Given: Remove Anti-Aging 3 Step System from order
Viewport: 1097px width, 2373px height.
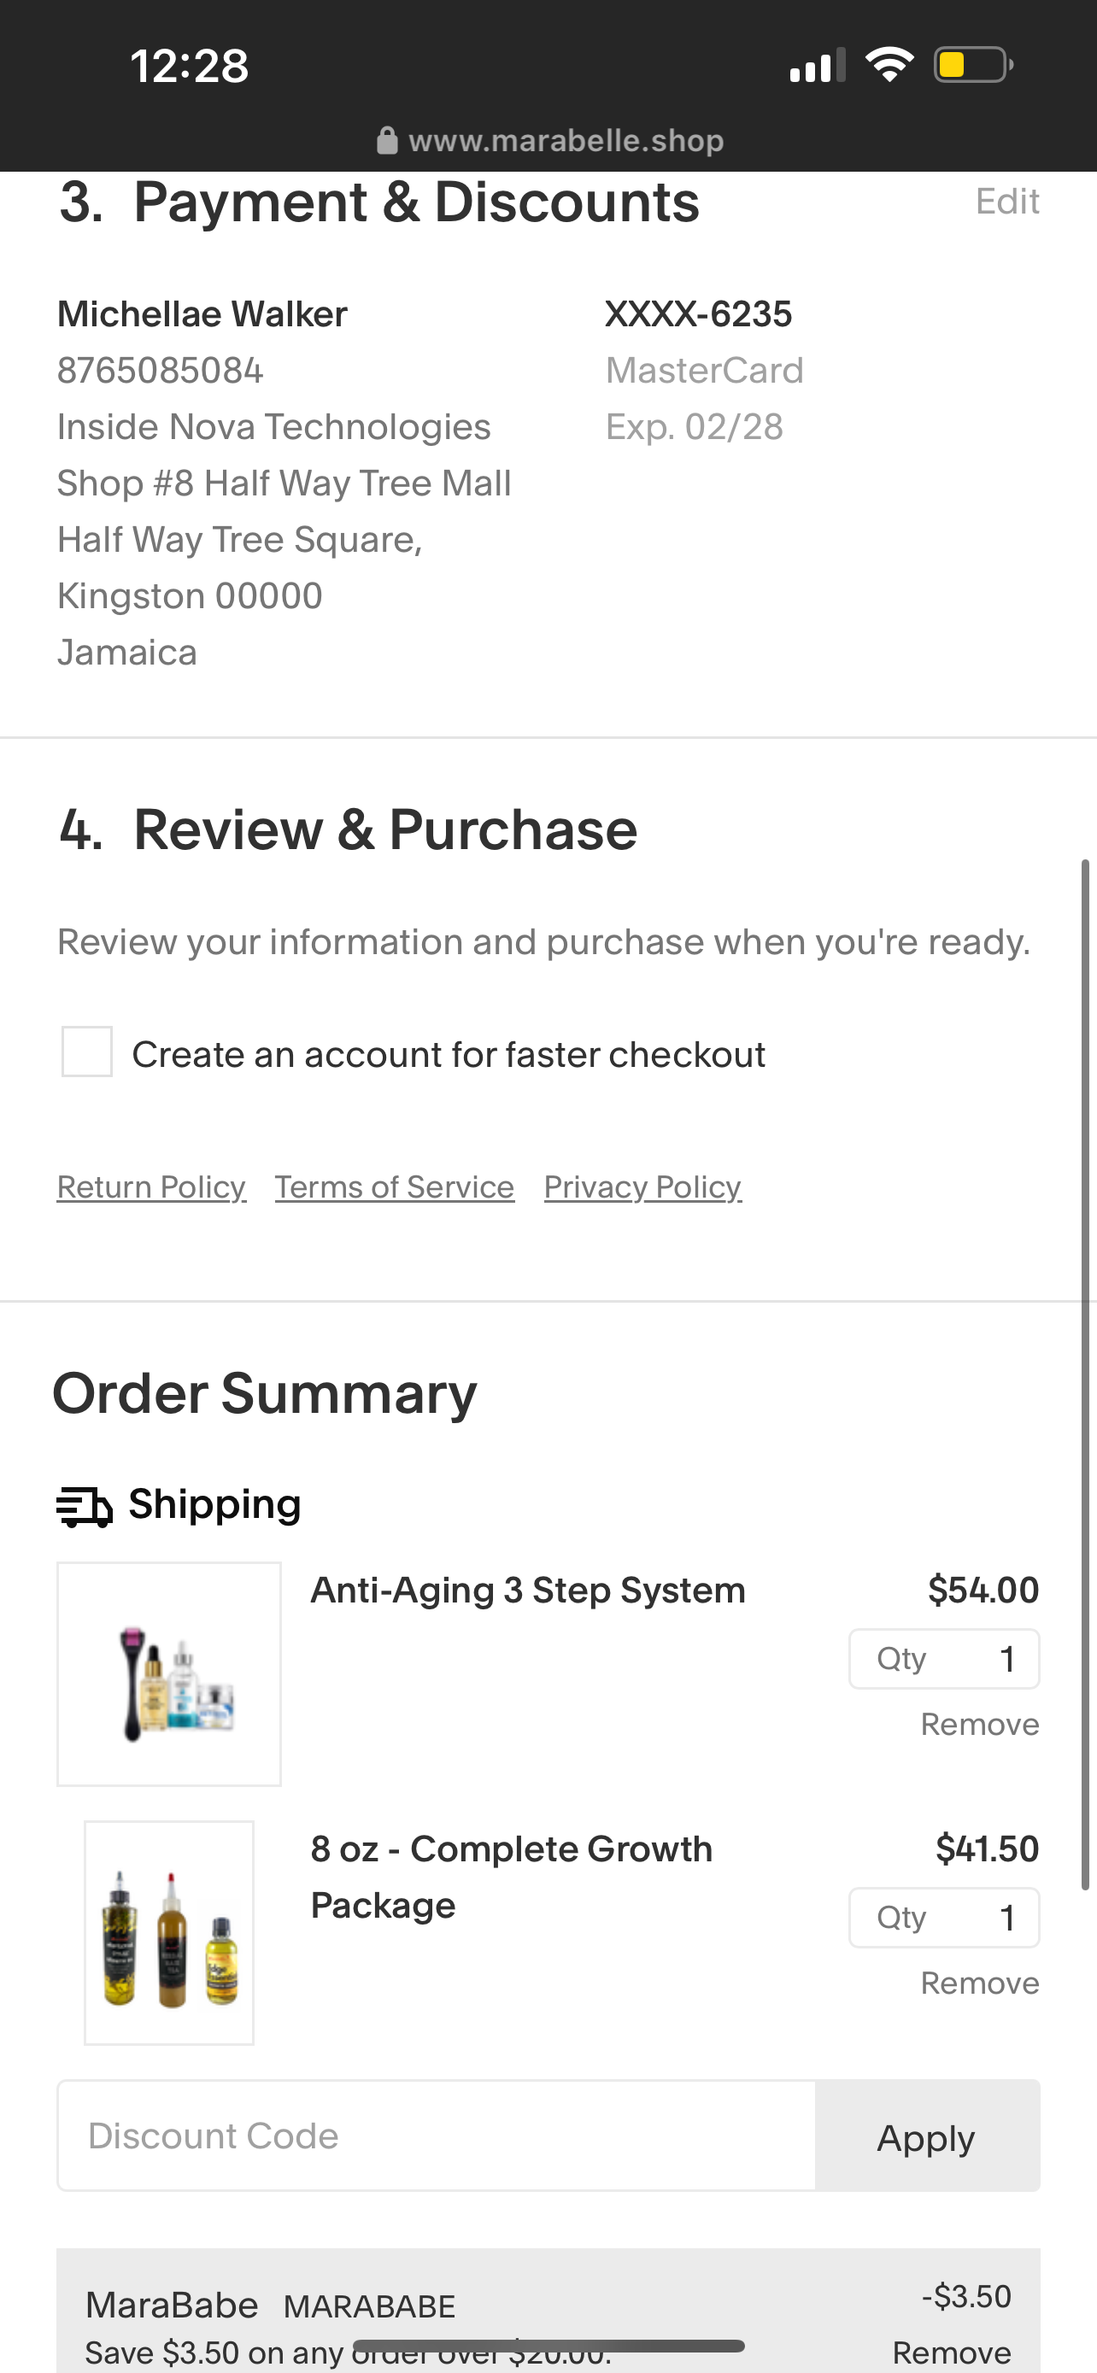Looking at the screenshot, I should click(980, 1725).
